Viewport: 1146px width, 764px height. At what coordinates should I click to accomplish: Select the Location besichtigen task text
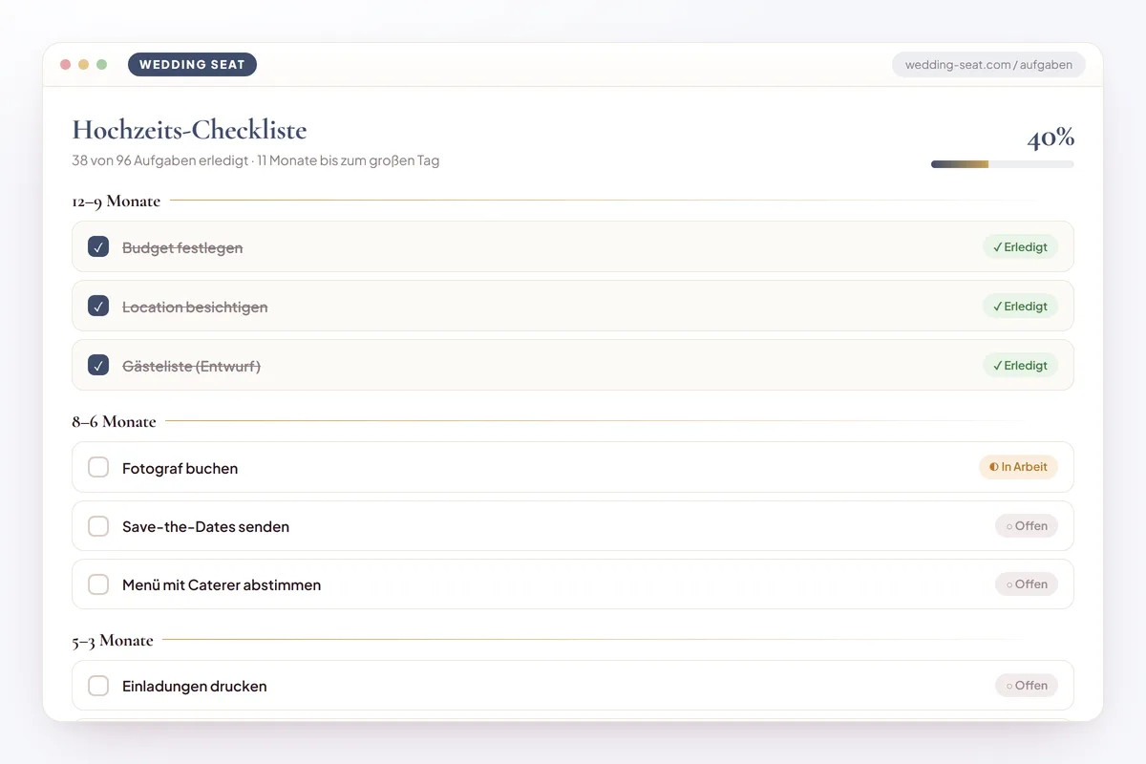tap(195, 308)
